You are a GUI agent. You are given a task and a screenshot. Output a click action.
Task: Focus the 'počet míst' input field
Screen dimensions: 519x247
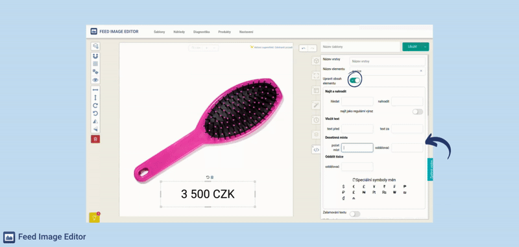[x=357, y=148]
